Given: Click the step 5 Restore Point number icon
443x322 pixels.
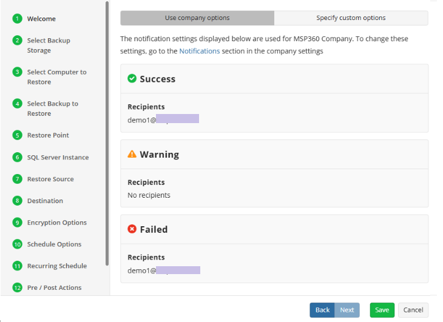Looking at the screenshot, I should [17, 135].
